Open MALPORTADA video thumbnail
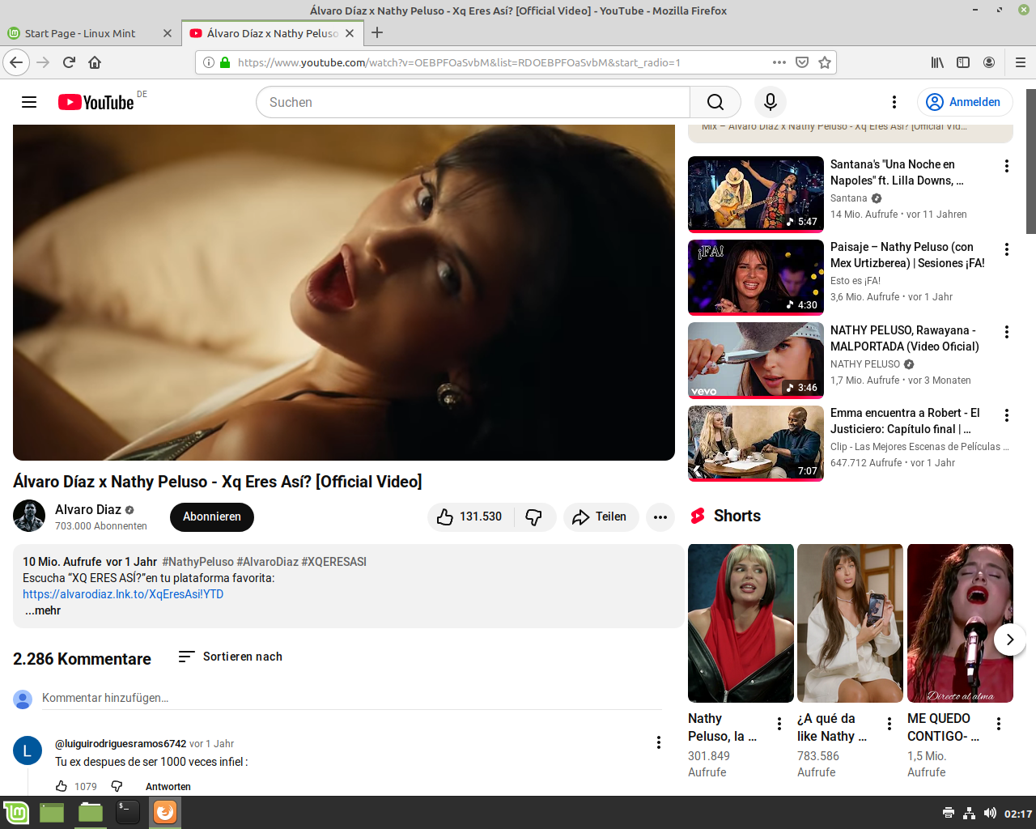 (756, 359)
